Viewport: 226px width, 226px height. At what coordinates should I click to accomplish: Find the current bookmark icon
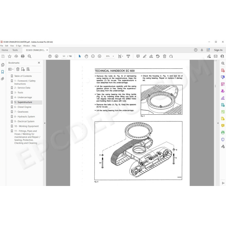[28, 69]
